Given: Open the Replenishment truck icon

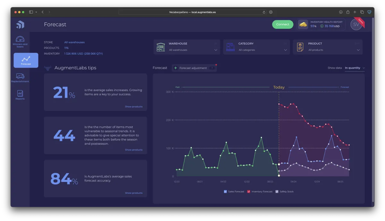Looking at the screenshot, I should pos(20,76).
